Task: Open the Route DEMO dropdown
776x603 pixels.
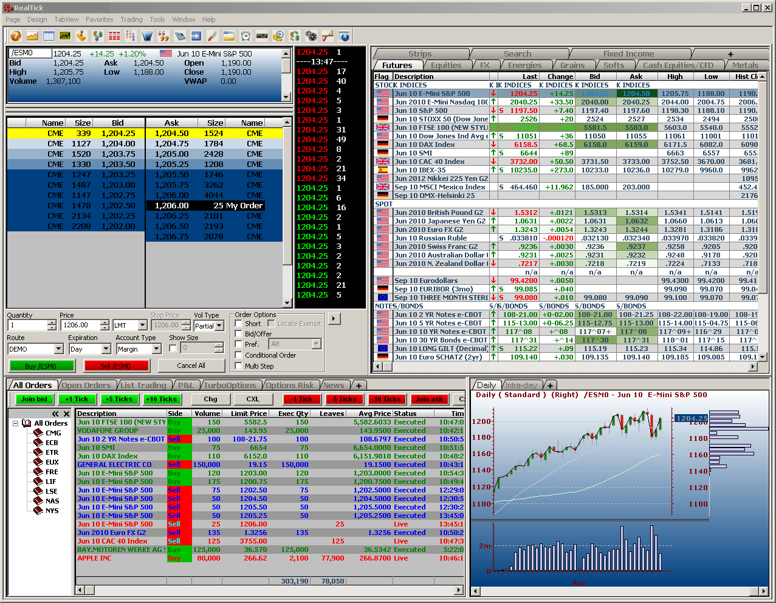Action: pos(59,349)
